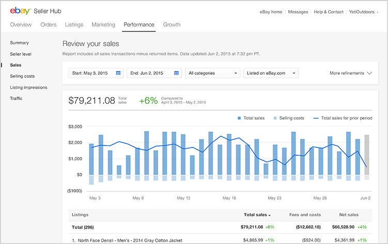Open the End date calendar icon
Viewport: 388px width, 244px height.
tap(177, 73)
